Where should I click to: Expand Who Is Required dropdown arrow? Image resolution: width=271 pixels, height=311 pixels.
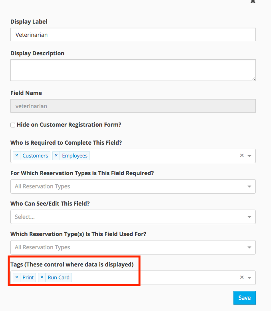tap(249, 156)
